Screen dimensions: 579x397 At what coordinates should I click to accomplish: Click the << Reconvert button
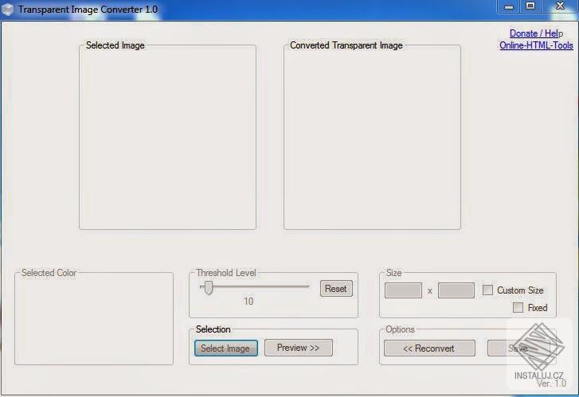(x=429, y=348)
